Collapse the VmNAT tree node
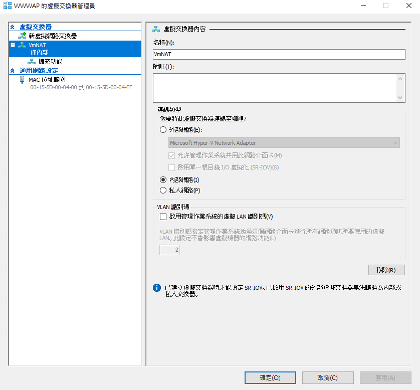The height and width of the screenshot is (390, 420). pyautogui.click(x=13, y=45)
